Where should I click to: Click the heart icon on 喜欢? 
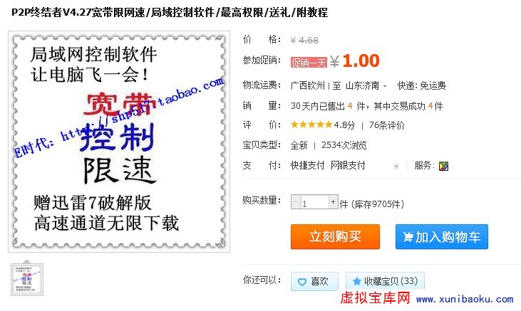302,282
